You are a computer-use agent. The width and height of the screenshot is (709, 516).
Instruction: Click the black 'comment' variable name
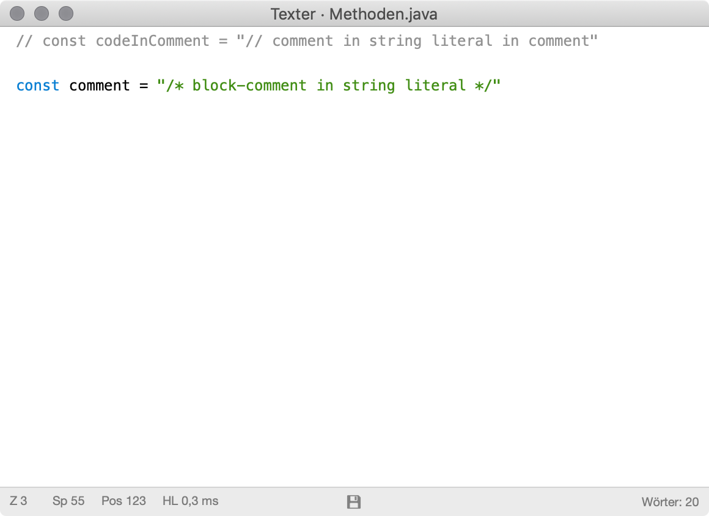tap(100, 86)
